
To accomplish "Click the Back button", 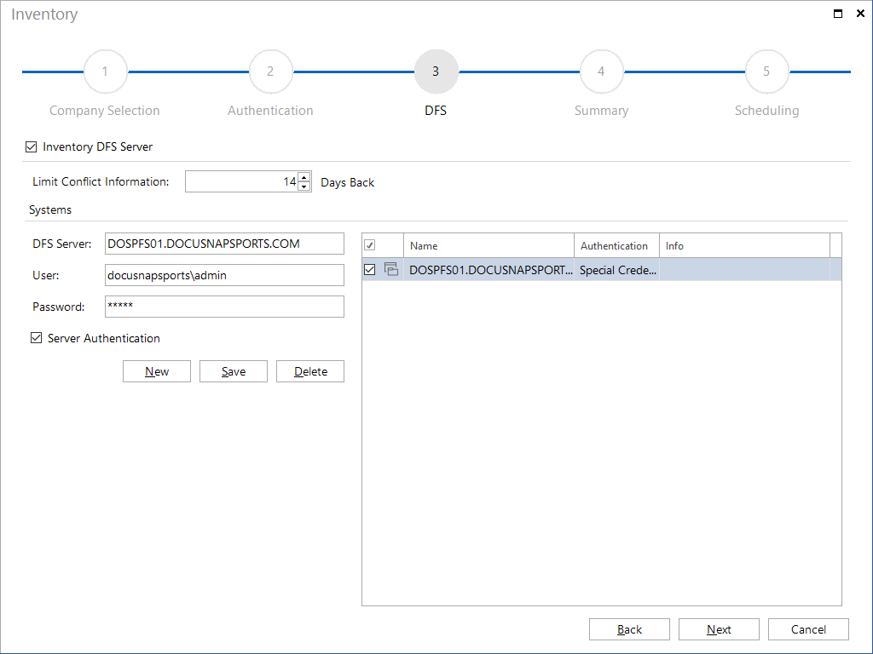I will [629, 629].
